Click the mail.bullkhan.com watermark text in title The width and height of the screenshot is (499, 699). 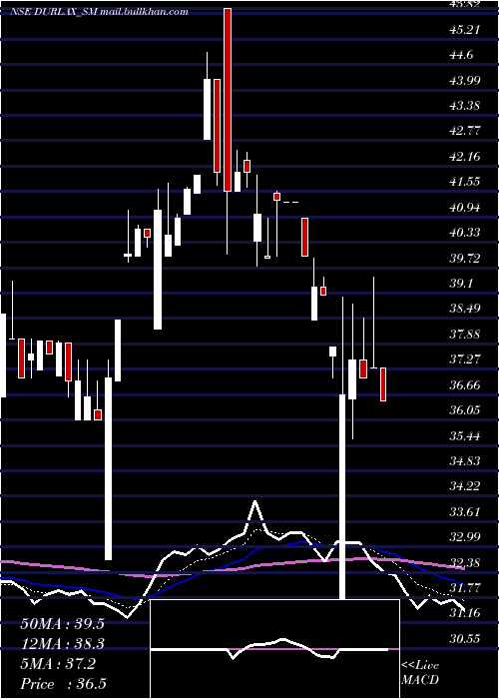(144, 12)
